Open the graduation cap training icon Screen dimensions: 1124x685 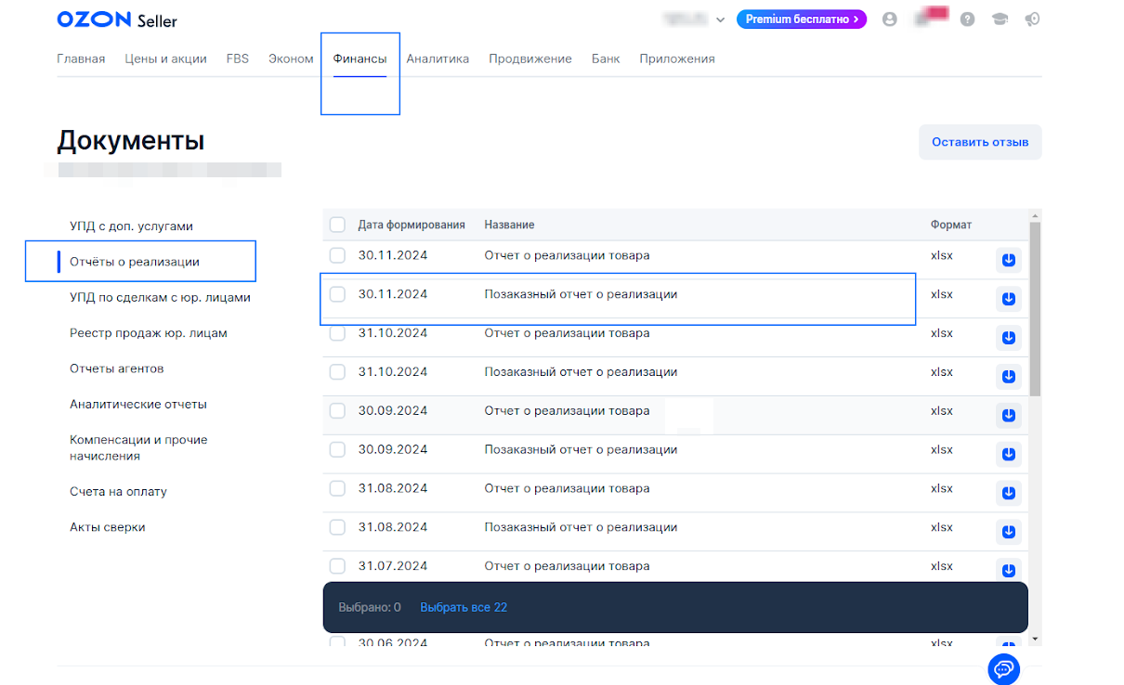[1000, 19]
